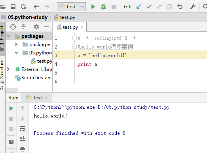Start debugging with the bug icon

point(103,7)
